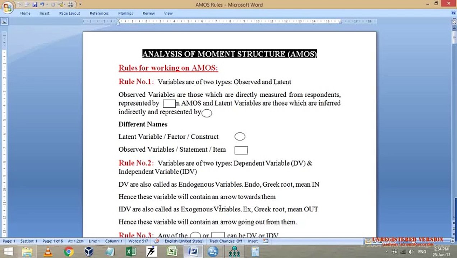457x258 pixels.
Task: Open the Review ribbon tab
Action: [x=149, y=13]
